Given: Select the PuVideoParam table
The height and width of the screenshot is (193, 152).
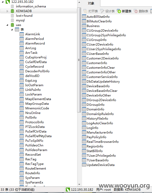Looking at the screenshot, I should coord(36,150).
